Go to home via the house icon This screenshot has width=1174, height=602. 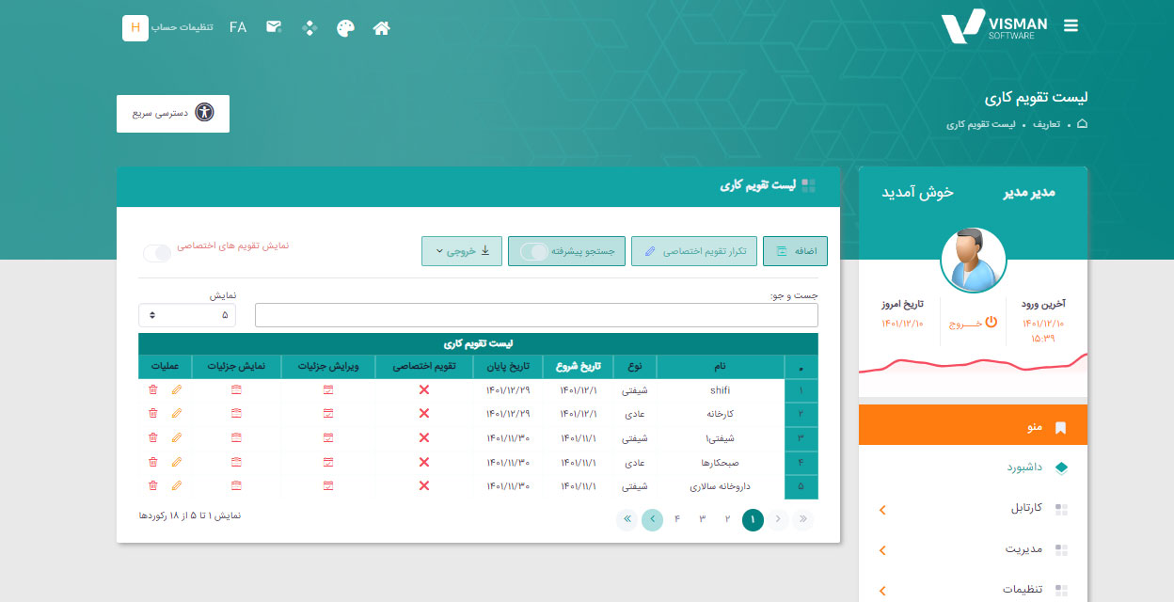tap(381, 27)
